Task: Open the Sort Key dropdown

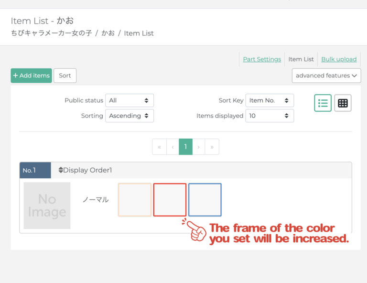Action: coord(270,100)
